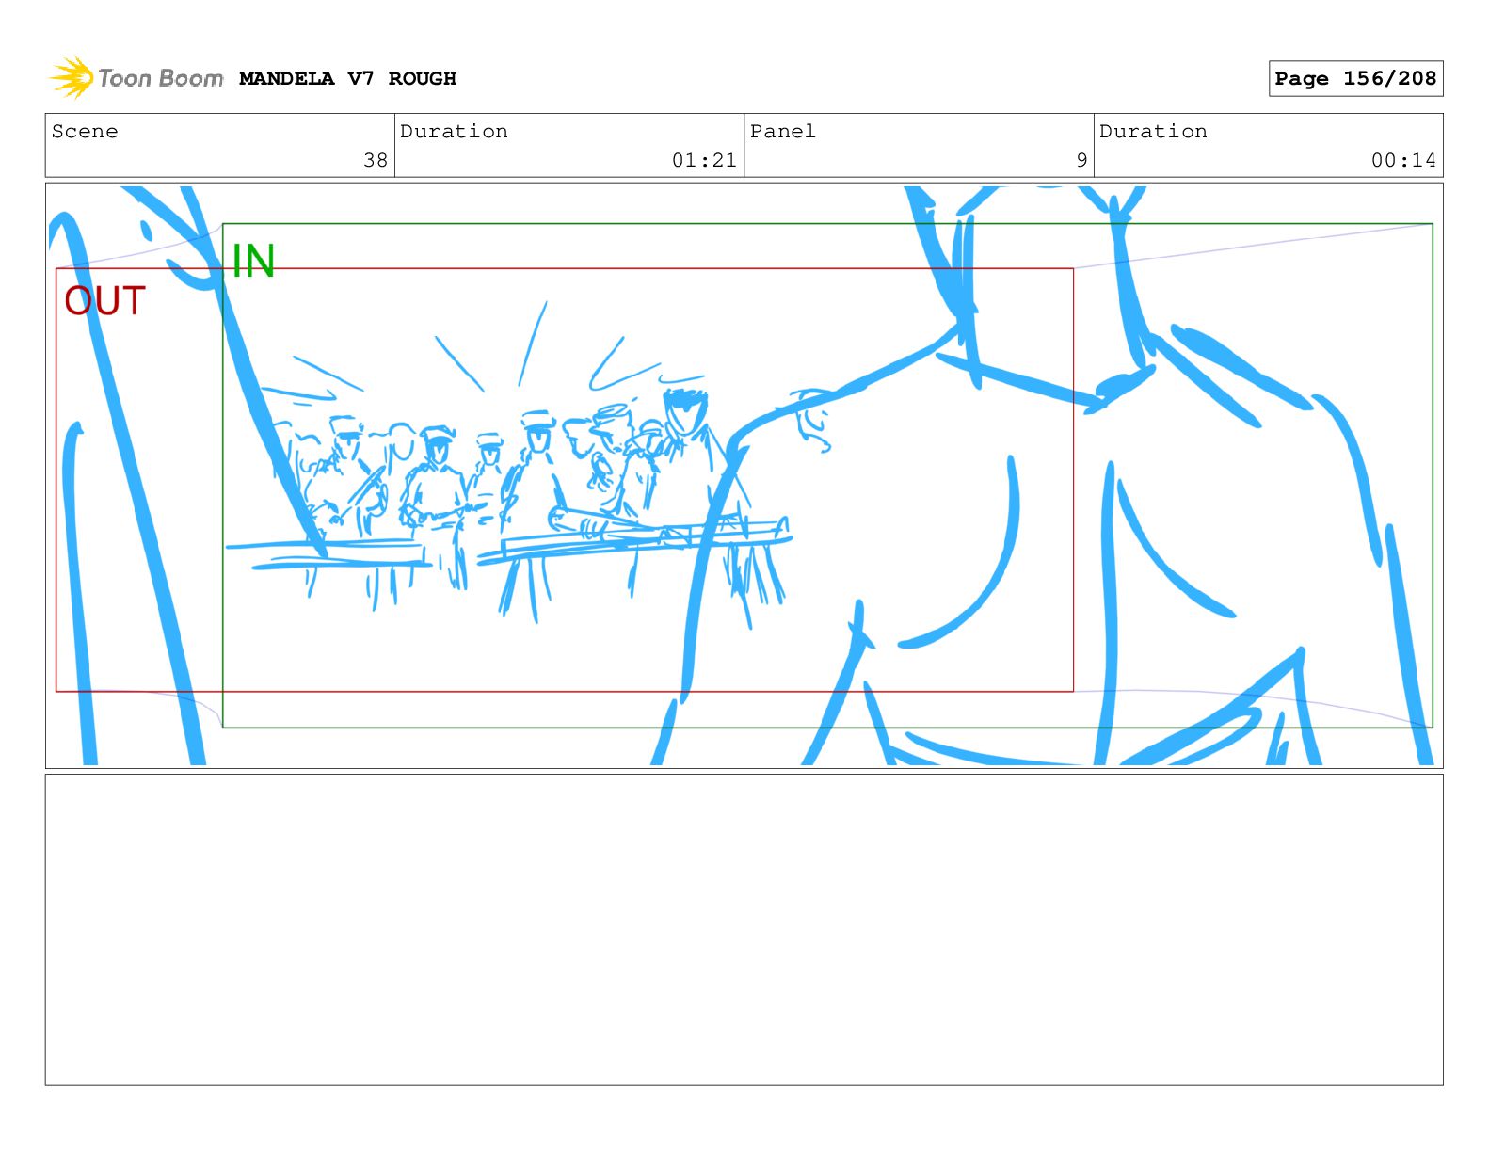Click the panel duration value 00:14
Viewport: 1489px width, 1153px height.
pos(1403,161)
